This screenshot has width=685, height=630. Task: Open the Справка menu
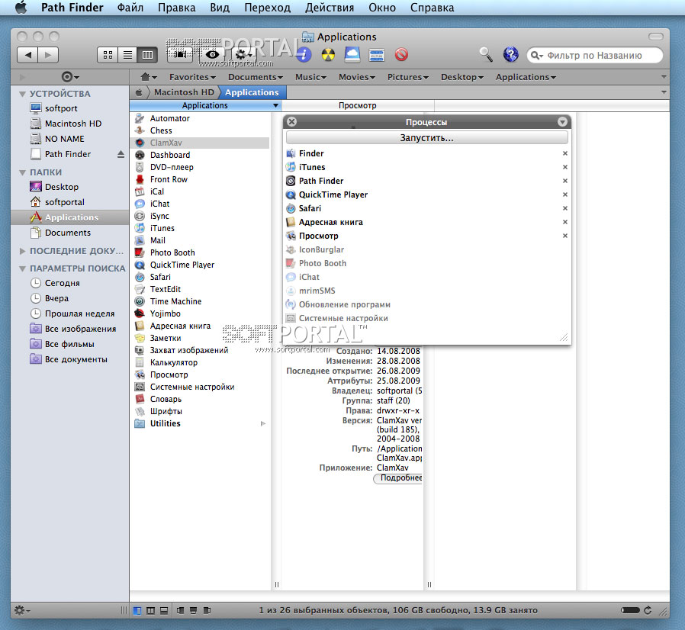click(x=432, y=8)
